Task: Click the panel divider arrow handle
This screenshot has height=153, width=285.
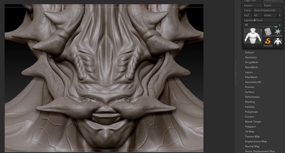Action: click(x=236, y=73)
